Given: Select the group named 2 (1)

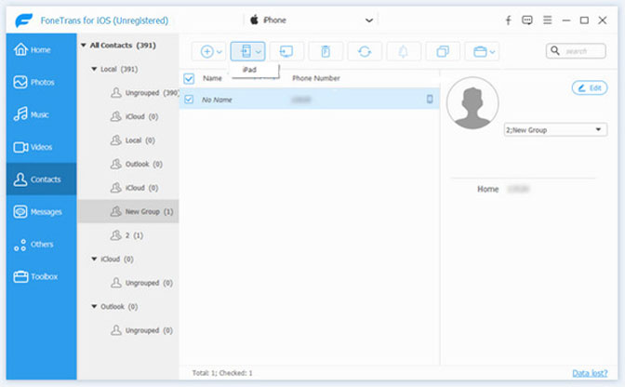Looking at the screenshot, I should [x=126, y=235].
